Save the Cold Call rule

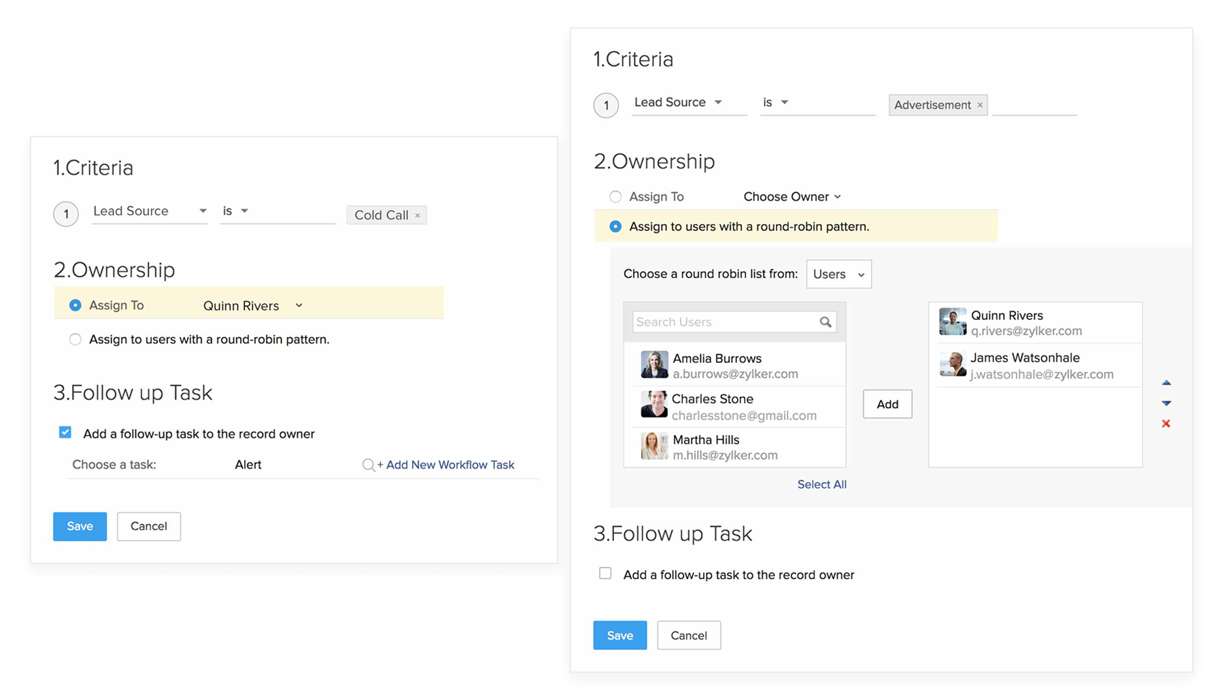(x=80, y=527)
